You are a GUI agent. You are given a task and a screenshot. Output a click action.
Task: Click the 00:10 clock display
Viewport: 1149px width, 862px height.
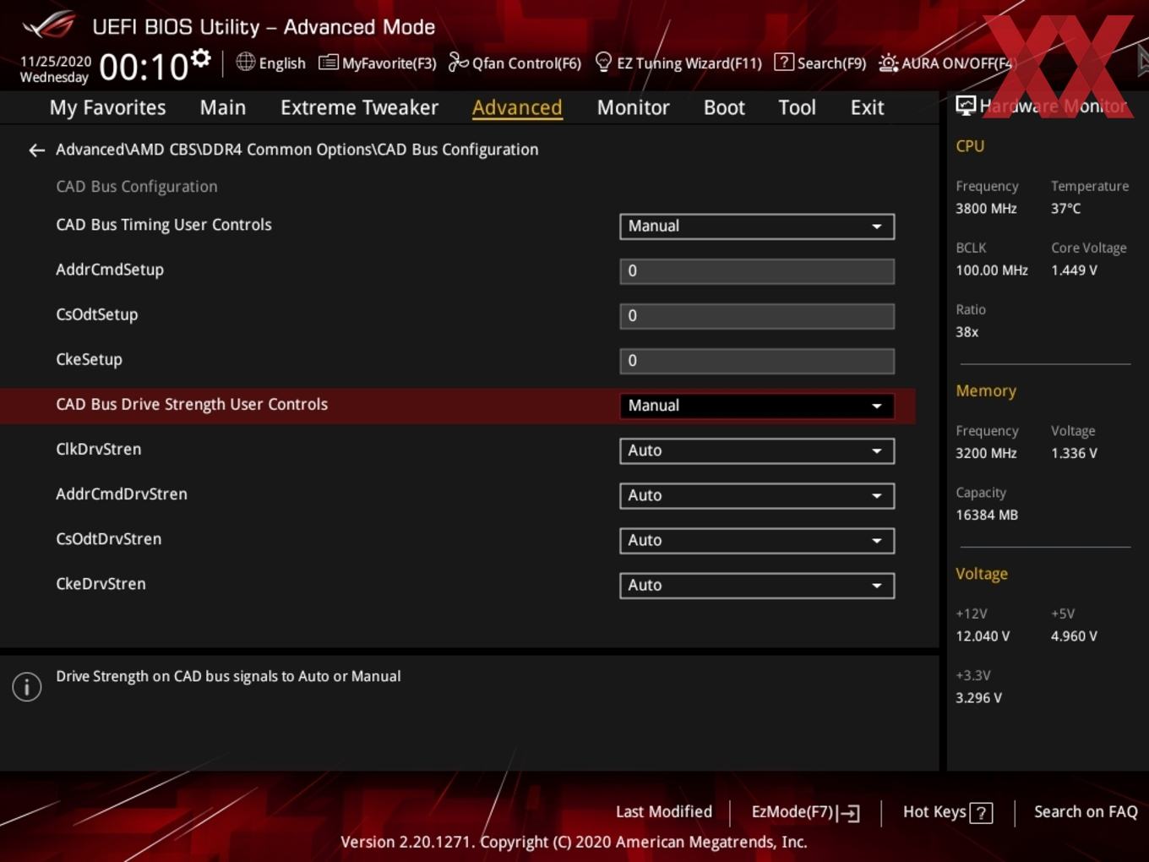tap(144, 67)
